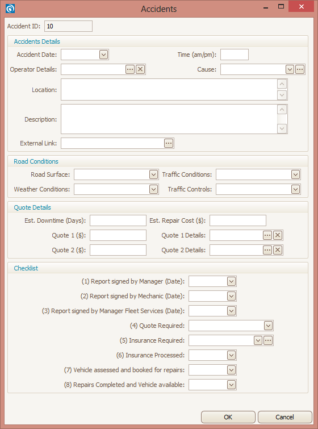Expand the Road Surface dropdown
Image resolution: width=318 pixels, height=429 pixels.
[x=154, y=174]
